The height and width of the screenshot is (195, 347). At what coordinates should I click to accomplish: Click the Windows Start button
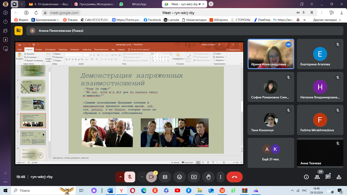(x=5, y=190)
